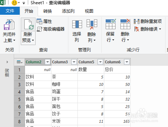Viewport: 168px width, 127px height.
Task: Open the table options icon at grid corner
Action: [x=19, y=62]
